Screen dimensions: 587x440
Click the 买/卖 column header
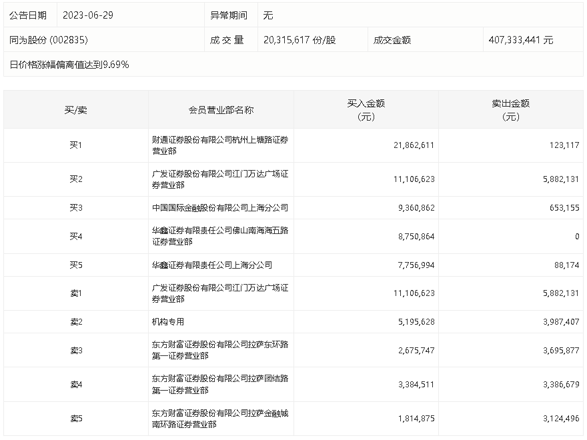tap(75, 110)
